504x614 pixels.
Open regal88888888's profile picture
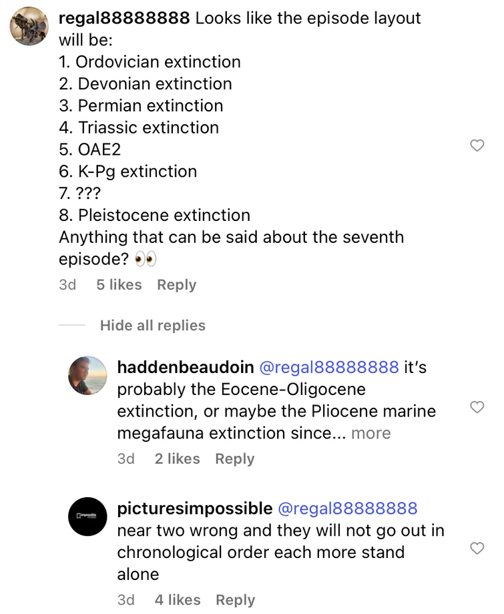tap(29, 26)
